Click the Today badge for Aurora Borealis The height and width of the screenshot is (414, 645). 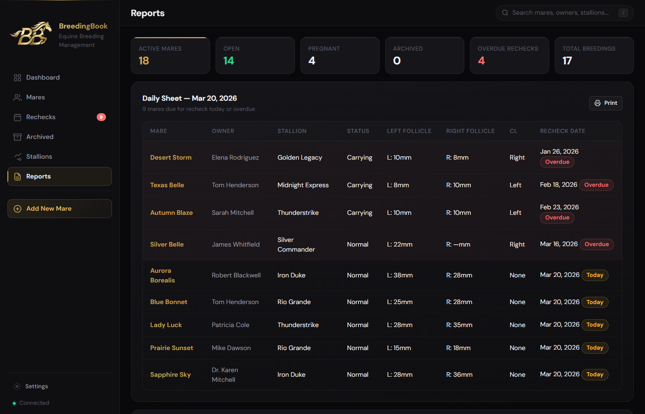[595, 275]
